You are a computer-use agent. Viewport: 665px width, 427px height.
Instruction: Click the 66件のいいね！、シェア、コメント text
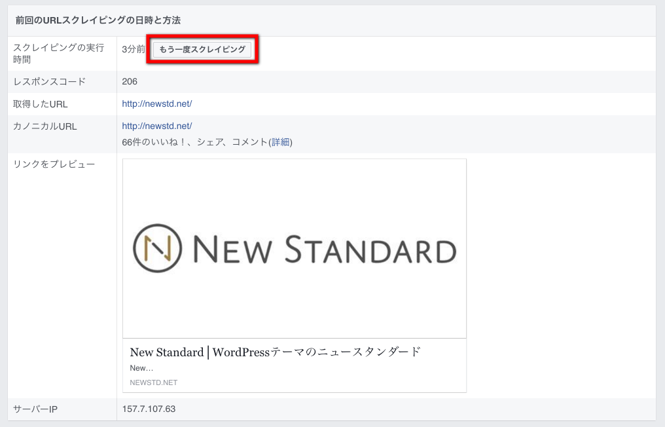[195, 142]
